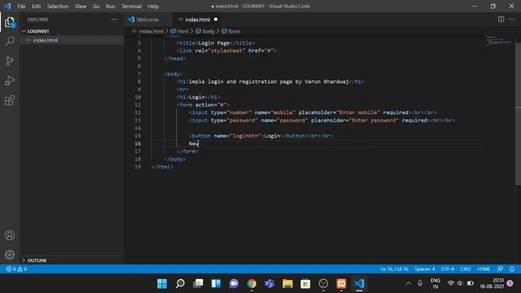Open the Explorer view in activity bar
521x293 pixels.
tap(10, 22)
